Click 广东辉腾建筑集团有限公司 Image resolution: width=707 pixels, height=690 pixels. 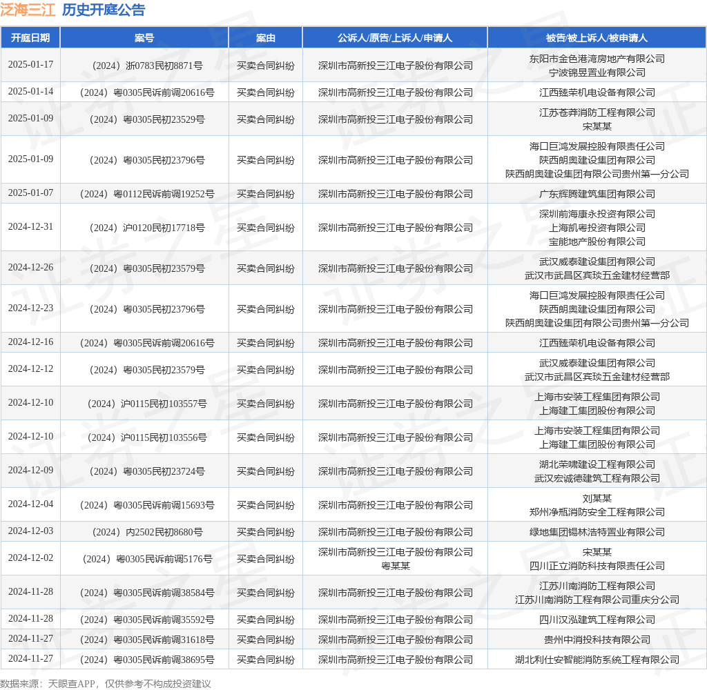click(597, 195)
